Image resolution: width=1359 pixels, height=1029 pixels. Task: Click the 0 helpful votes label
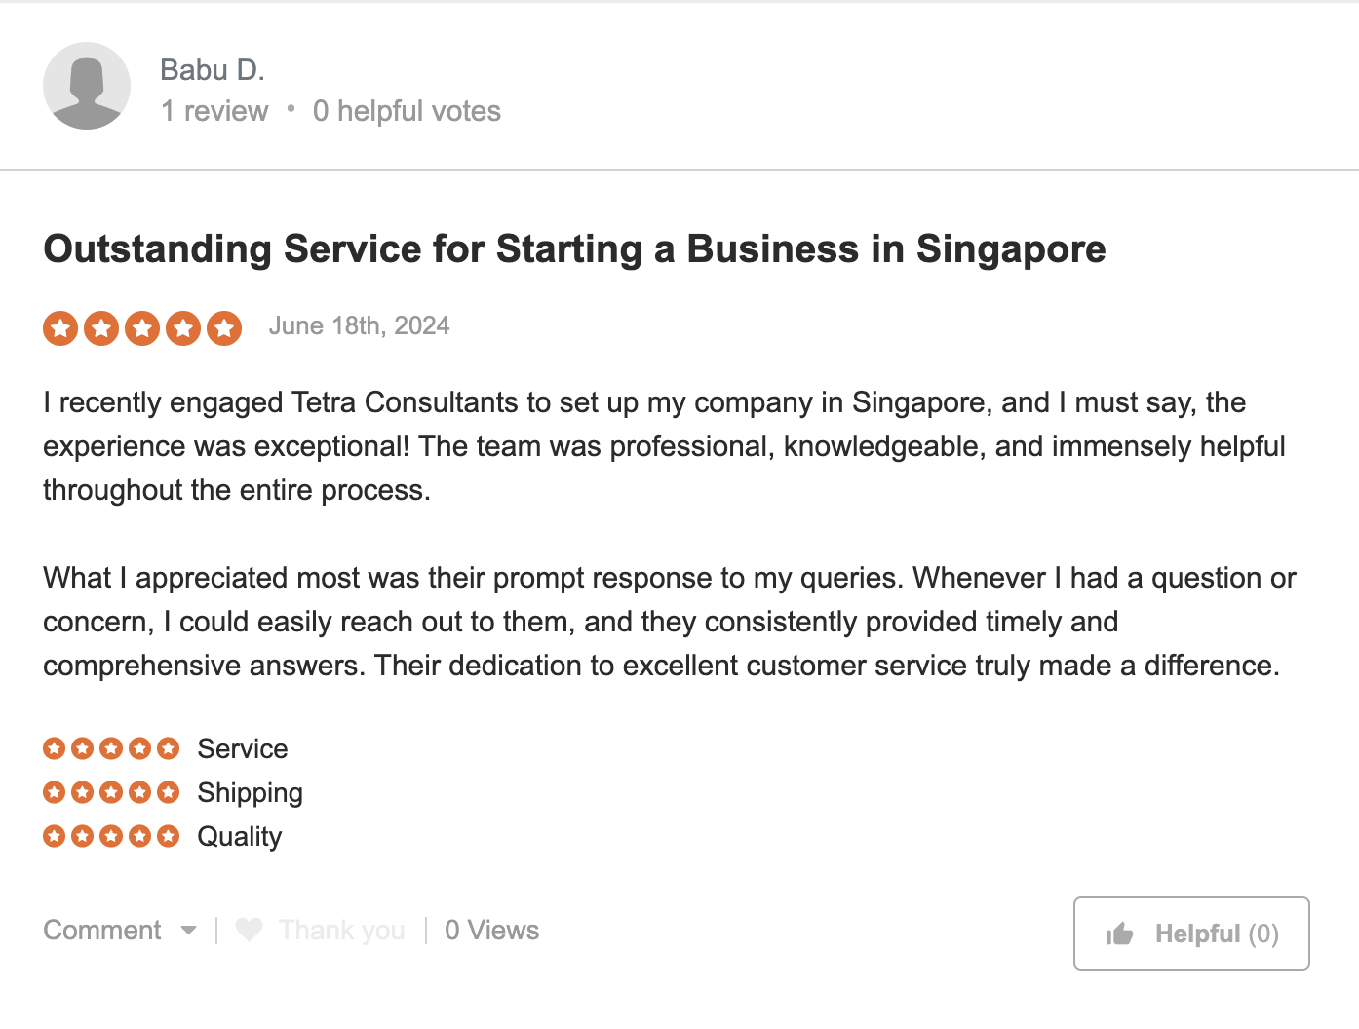tap(407, 111)
